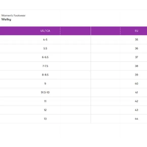The height and width of the screenshot is (147, 147).
Task: Select US size 9 cell
Action: tap(45, 84)
